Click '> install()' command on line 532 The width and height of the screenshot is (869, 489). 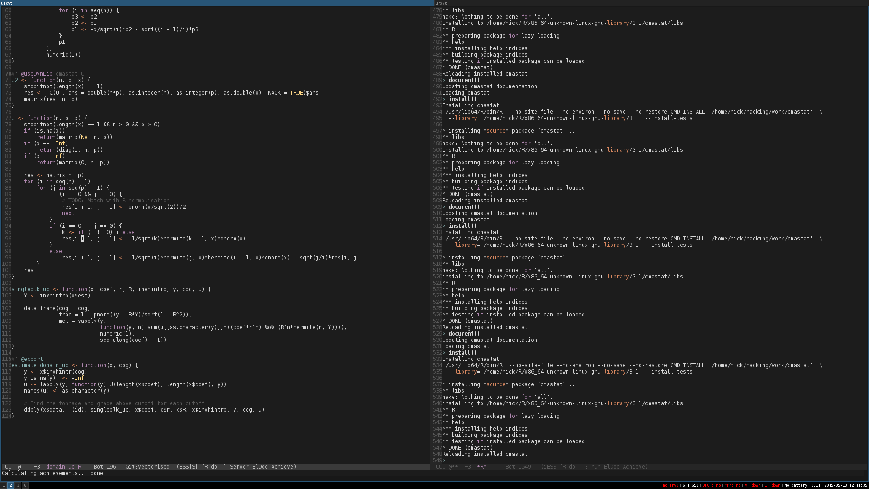[x=459, y=353]
